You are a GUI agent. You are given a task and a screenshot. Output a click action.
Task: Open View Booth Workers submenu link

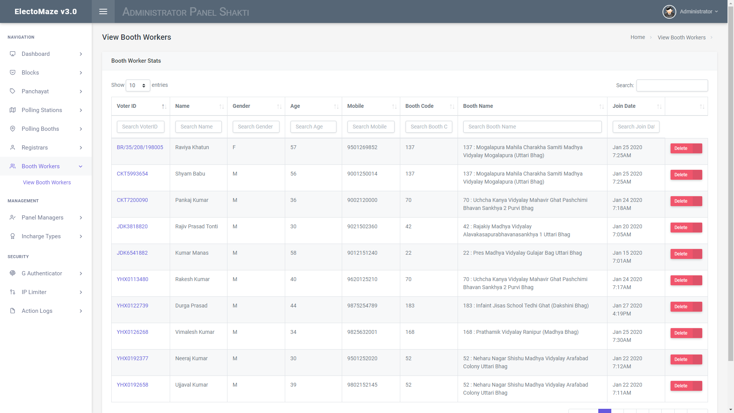click(x=47, y=182)
